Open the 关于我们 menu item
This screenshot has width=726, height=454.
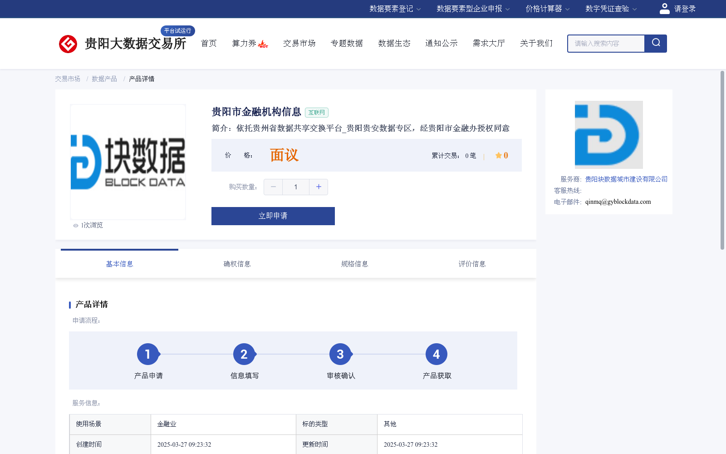(x=536, y=43)
